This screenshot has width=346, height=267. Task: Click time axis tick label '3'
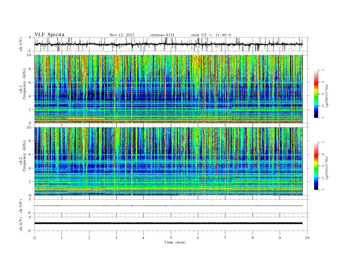116,238
